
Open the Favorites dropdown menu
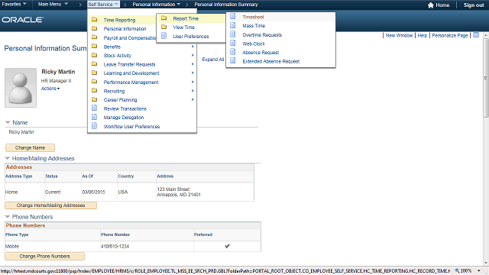(14, 4)
